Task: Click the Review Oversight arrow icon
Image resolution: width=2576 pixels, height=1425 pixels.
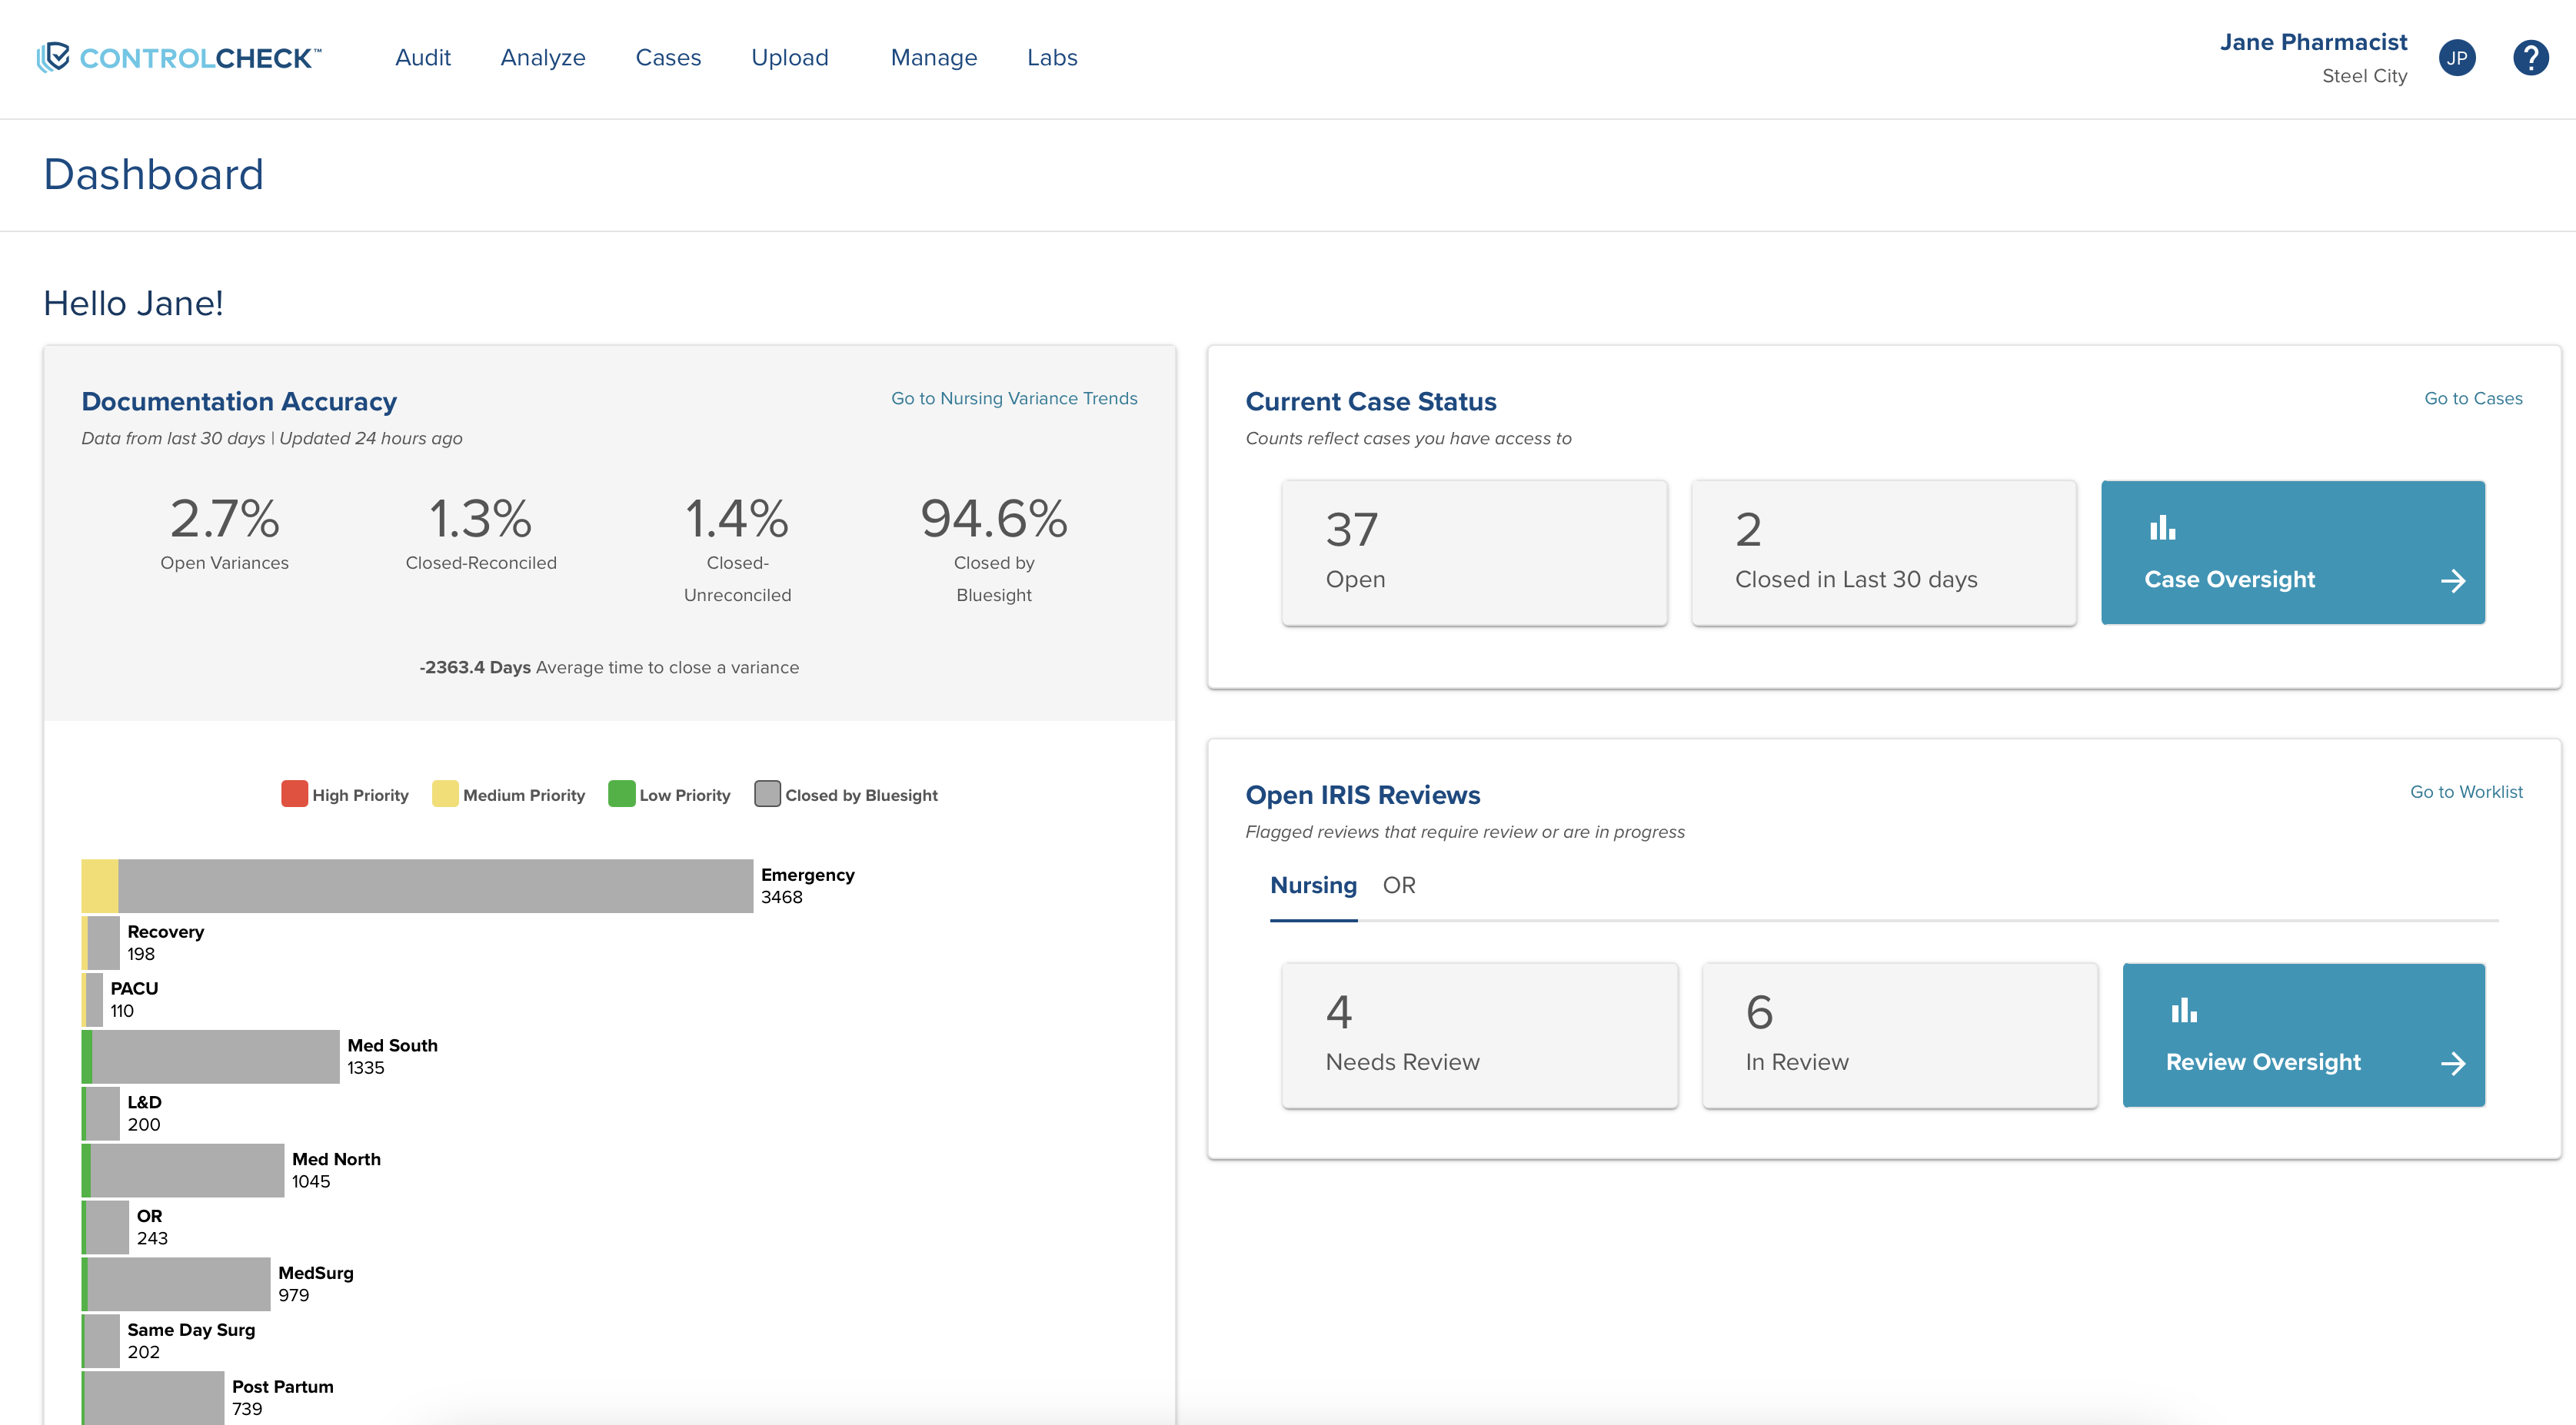Action: tap(2452, 1063)
